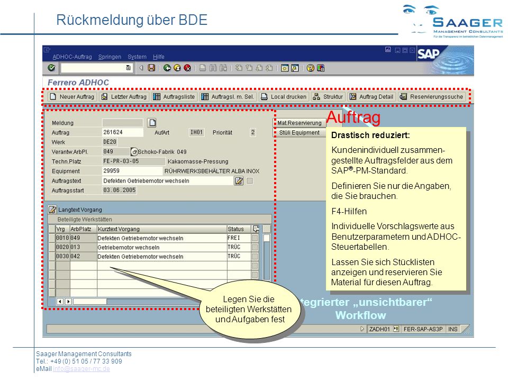Image resolution: width=508 pixels, height=381 pixels.
Task: Click the Local drucken button
Action: point(284,96)
